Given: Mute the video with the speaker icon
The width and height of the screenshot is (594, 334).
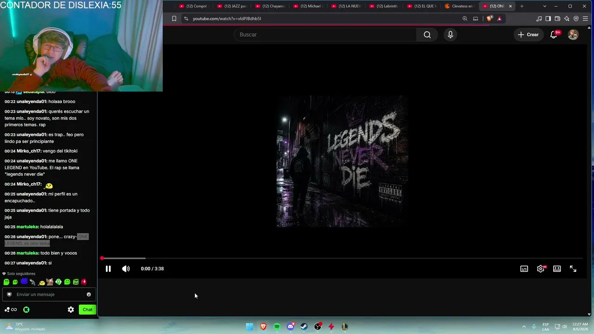Looking at the screenshot, I should (126, 269).
